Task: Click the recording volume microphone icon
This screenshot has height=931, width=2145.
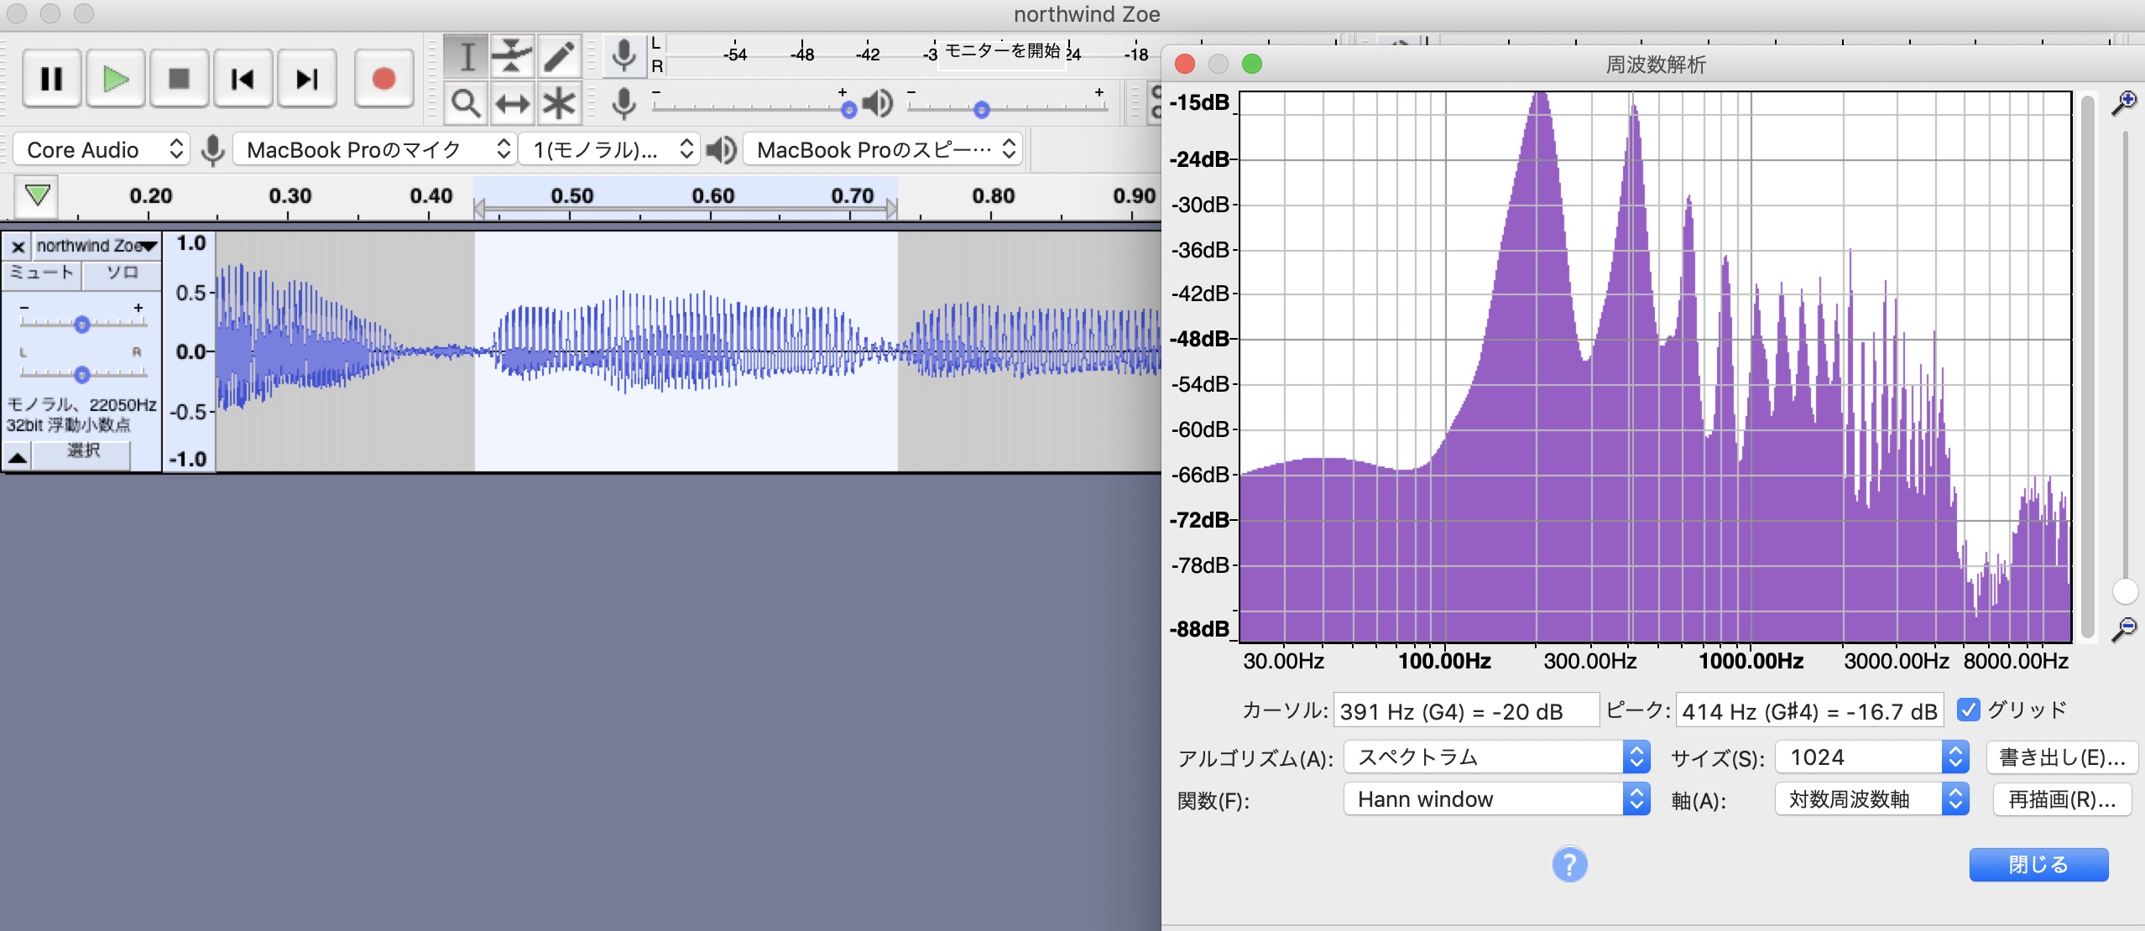Action: 623,104
